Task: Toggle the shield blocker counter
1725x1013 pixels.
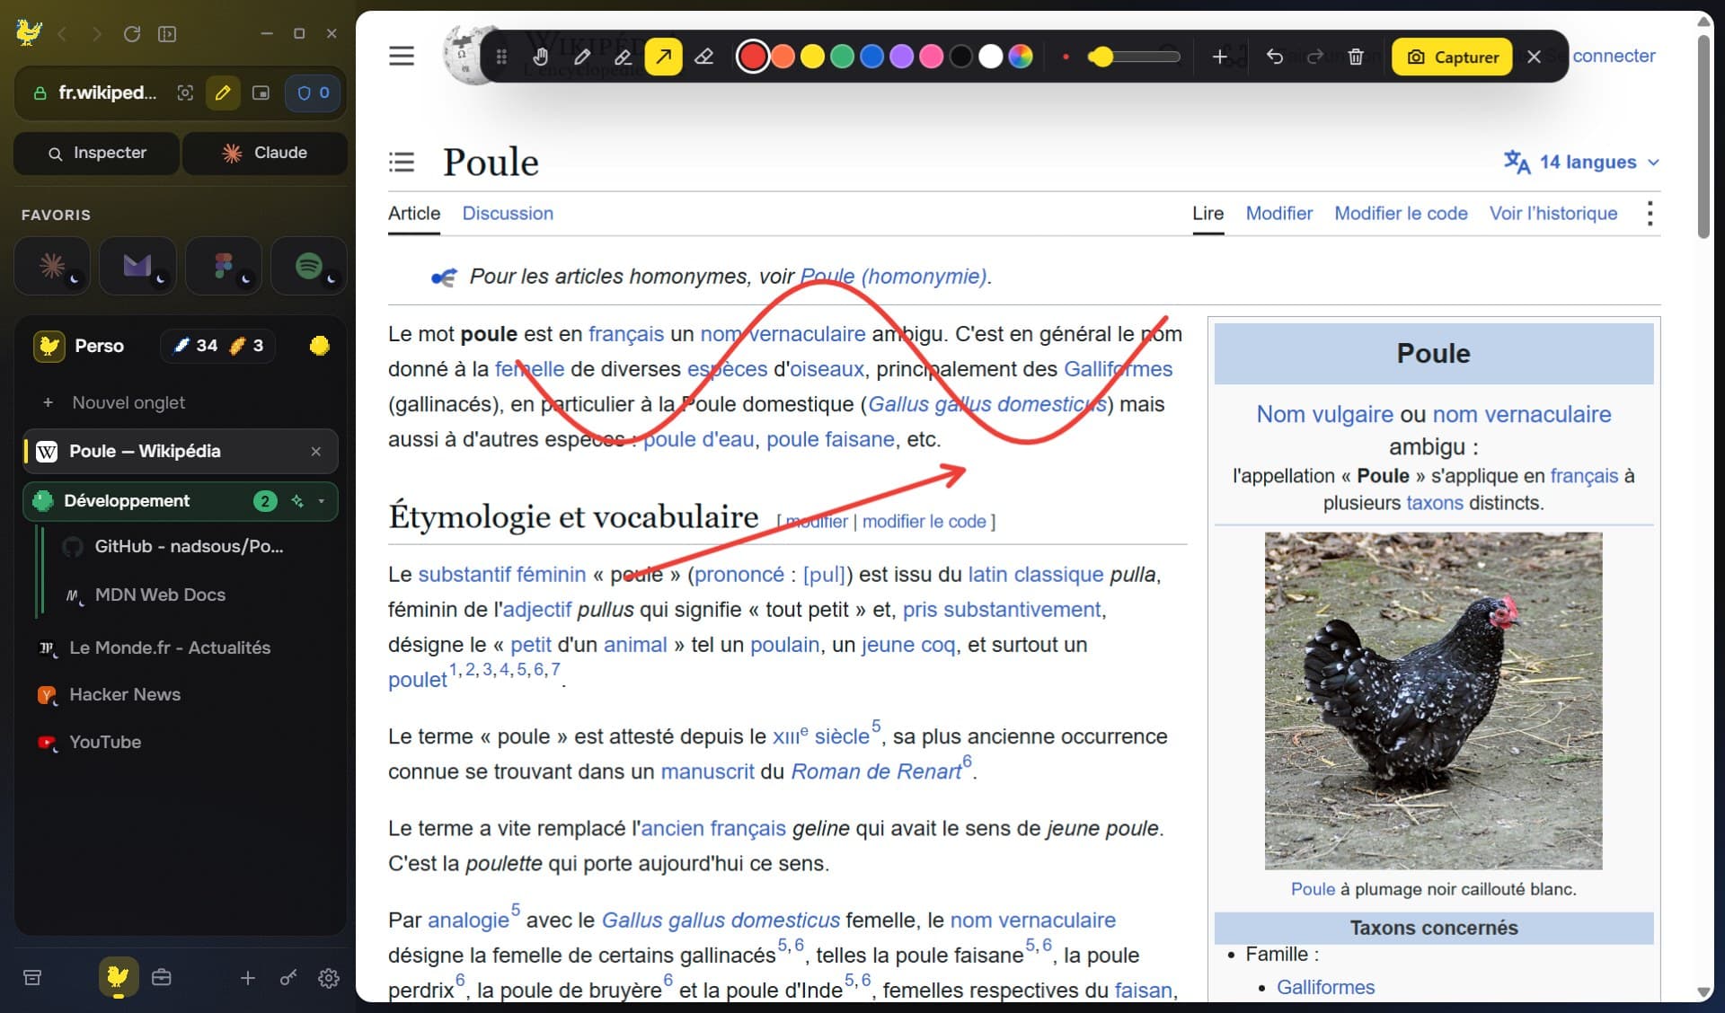Action: point(313,92)
